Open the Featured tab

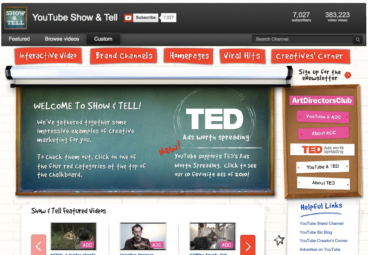[19, 39]
